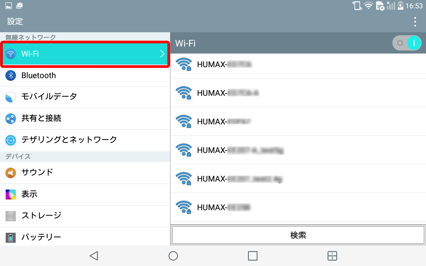The height and width of the screenshot is (266, 426).
Task: Expand Wi-Fi row via right chevron
Action: tap(162, 54)
